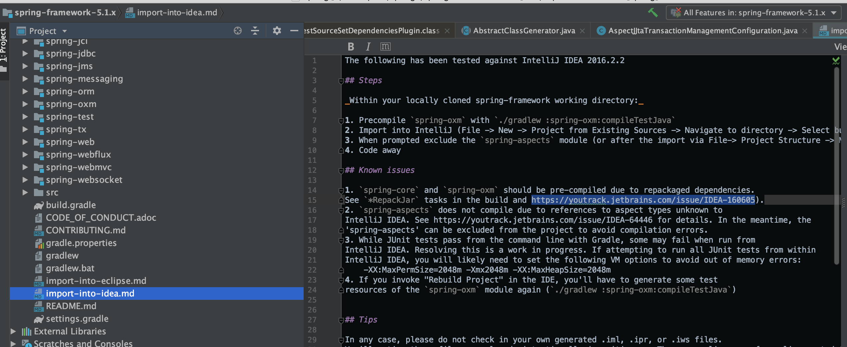
Task: Close the SourceSetDependenciesPlugin.class tab
Action: 447,31
